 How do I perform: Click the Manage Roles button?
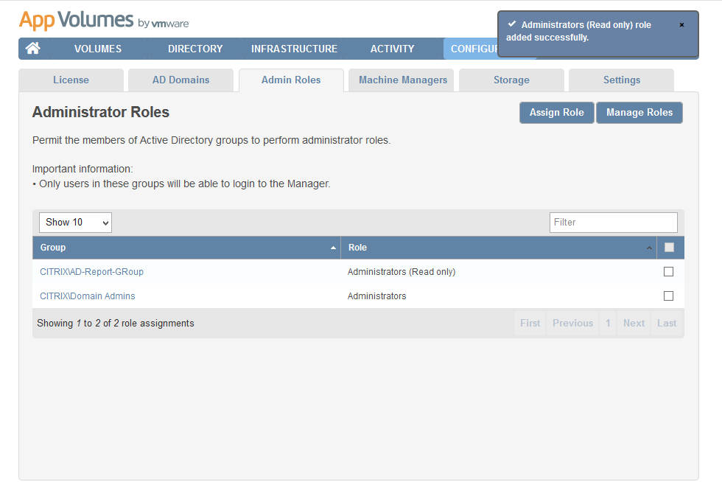[x=639, y=113]
